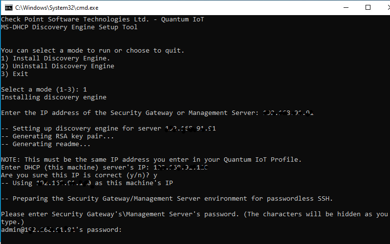The height and width of the screenshot is (244, 390).
Task: Maximize the cmd.exe window
Action: (368, 8)
